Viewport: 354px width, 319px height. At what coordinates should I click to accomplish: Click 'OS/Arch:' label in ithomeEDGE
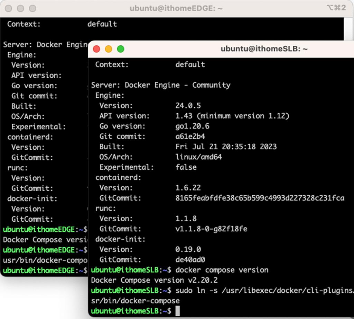[x=28, y=116]
